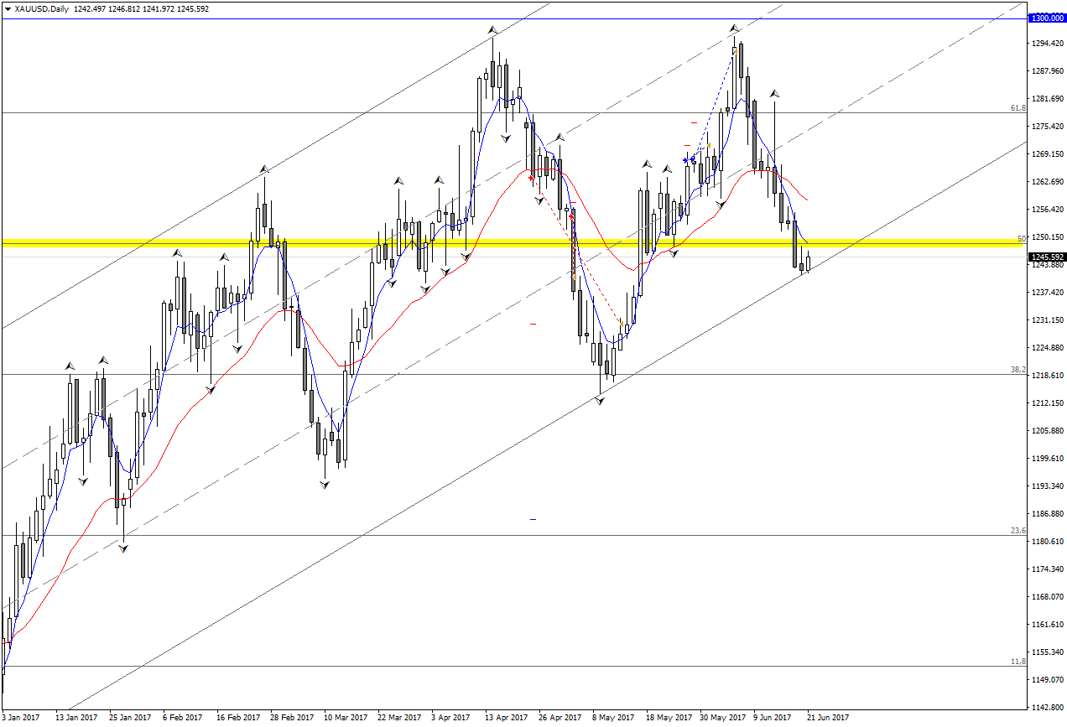
Task: Click the 1237.420 price axis value
Action: click(1048, 292)
